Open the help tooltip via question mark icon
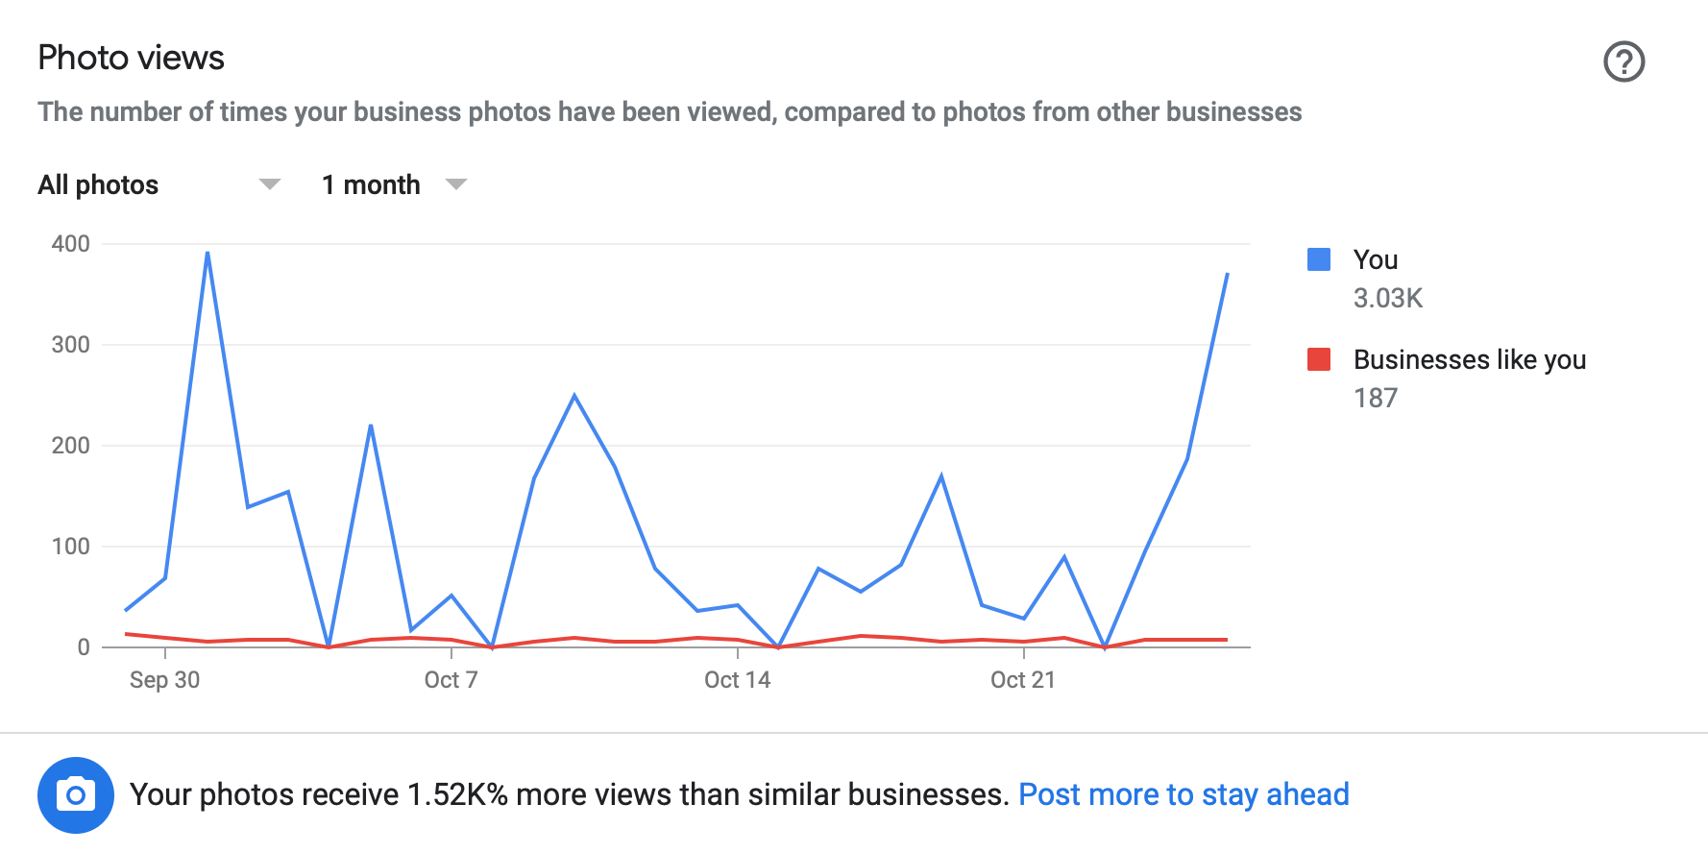This screenshot has width=1708, height=853. tap(1623, 61)
